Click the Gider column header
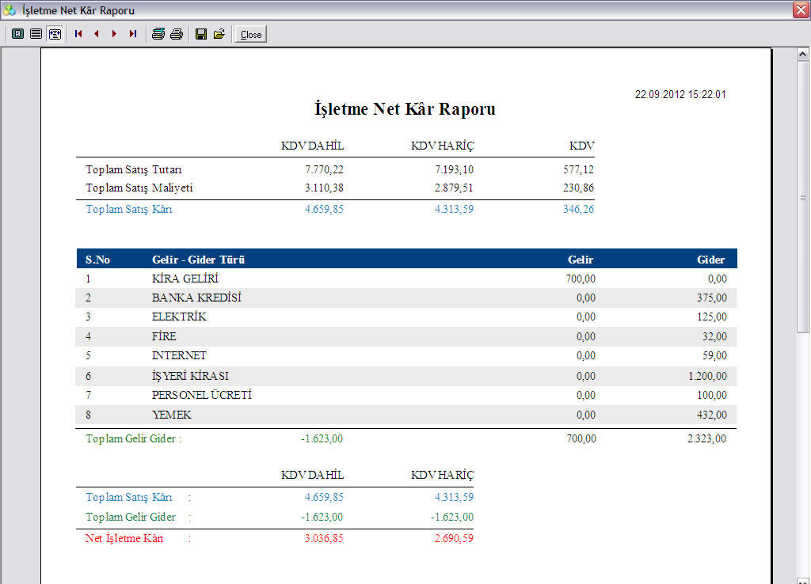811x584 pixels. tap(710, 260)
